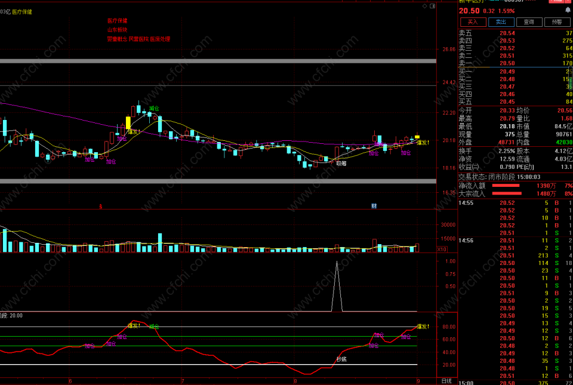Viewport: 573px width, 385px height.
Task: Click the 收益(二) 0.790 value
Action: 507,167
